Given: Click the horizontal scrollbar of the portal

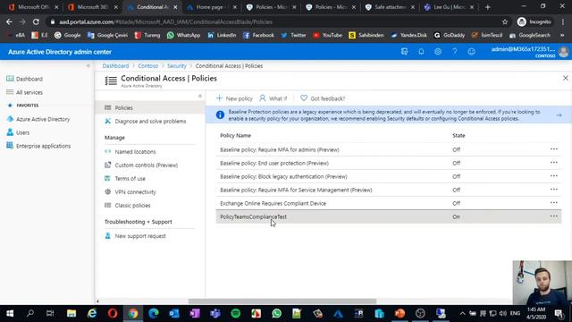Looking at the screenshot, I should click(282, 301).
